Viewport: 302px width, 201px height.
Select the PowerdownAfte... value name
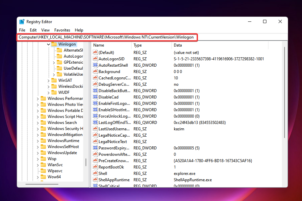coord(114,154)
